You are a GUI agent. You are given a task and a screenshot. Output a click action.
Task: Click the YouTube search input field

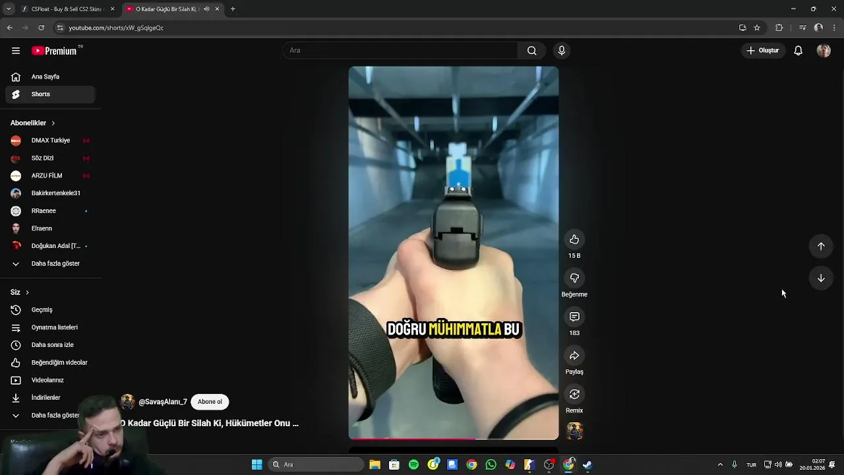click(x=400, y=51)
